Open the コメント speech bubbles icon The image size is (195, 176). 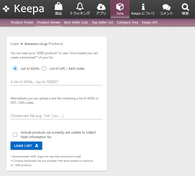point(166,7)
